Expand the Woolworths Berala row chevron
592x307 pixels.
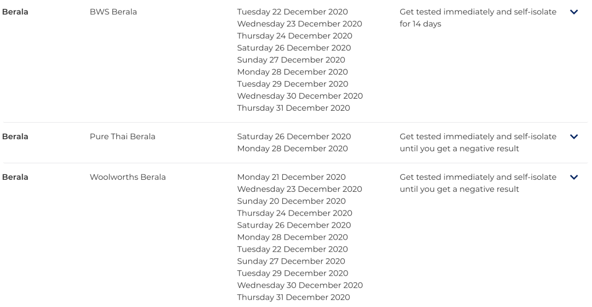pyautogui.click(x=574, y=177)
